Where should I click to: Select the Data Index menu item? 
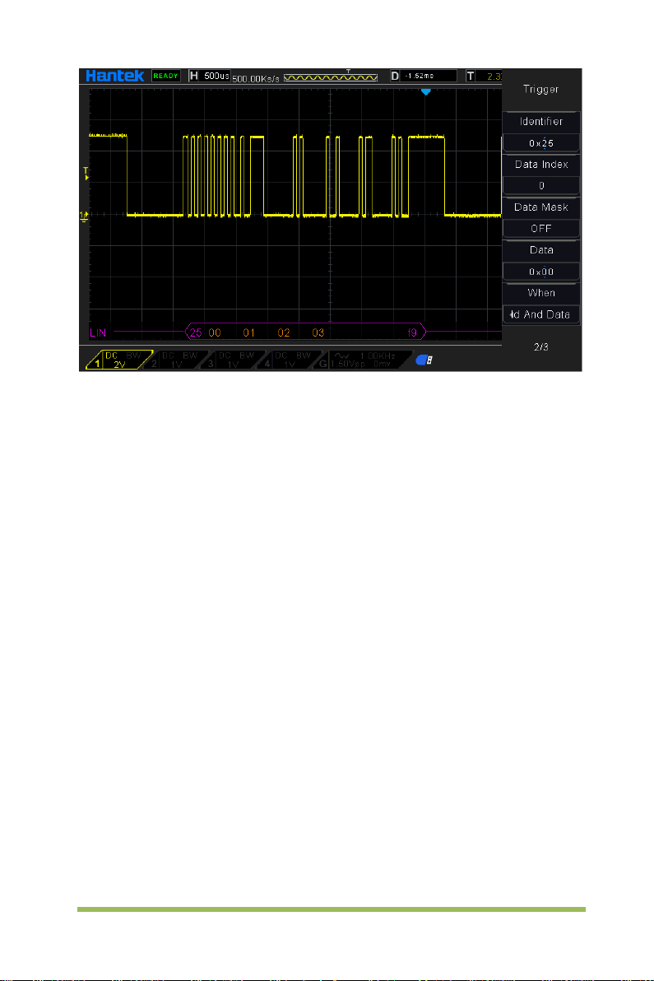pos(541,165)
